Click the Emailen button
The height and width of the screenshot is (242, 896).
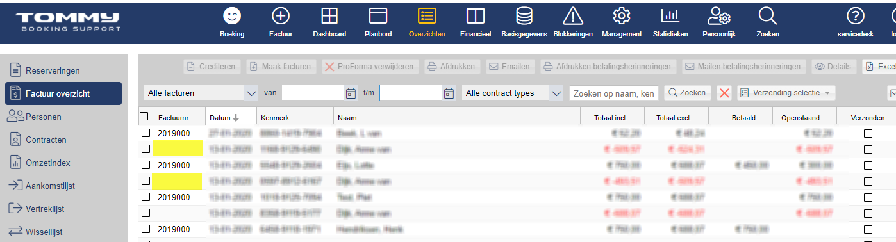pyautogui.click(x=511, y=66)
